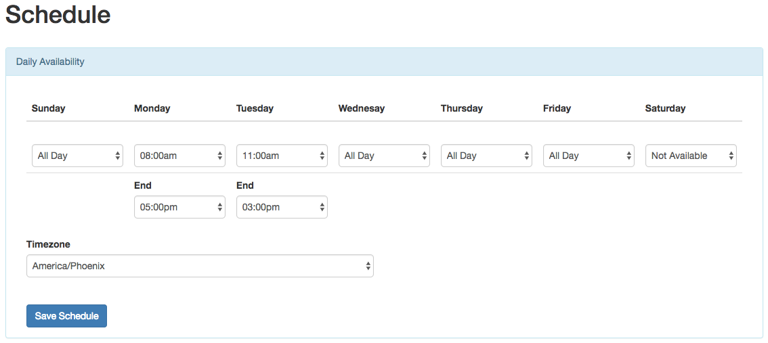Viewport: 768px width, 343px height.
Task: Click the Daily Availability panel header
Action: pyautogui.click(x=385, y=62)
